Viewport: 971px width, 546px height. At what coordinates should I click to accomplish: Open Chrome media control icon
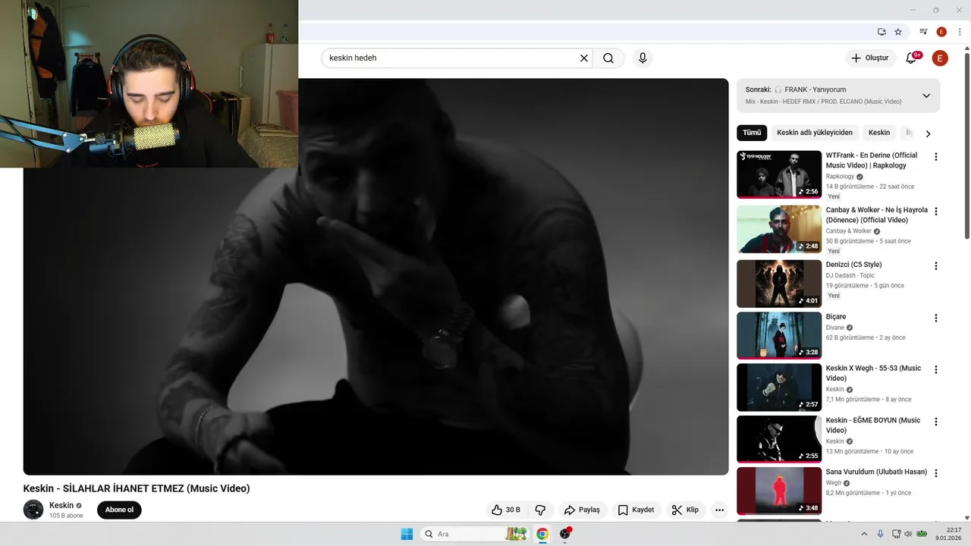[x=923, y=32]
